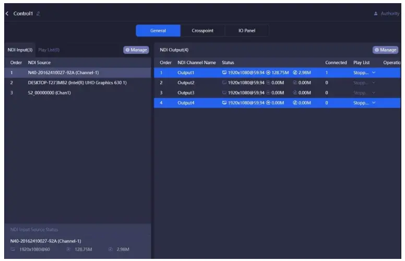
Task: Switch to the General tab
Action: (158, 30)
